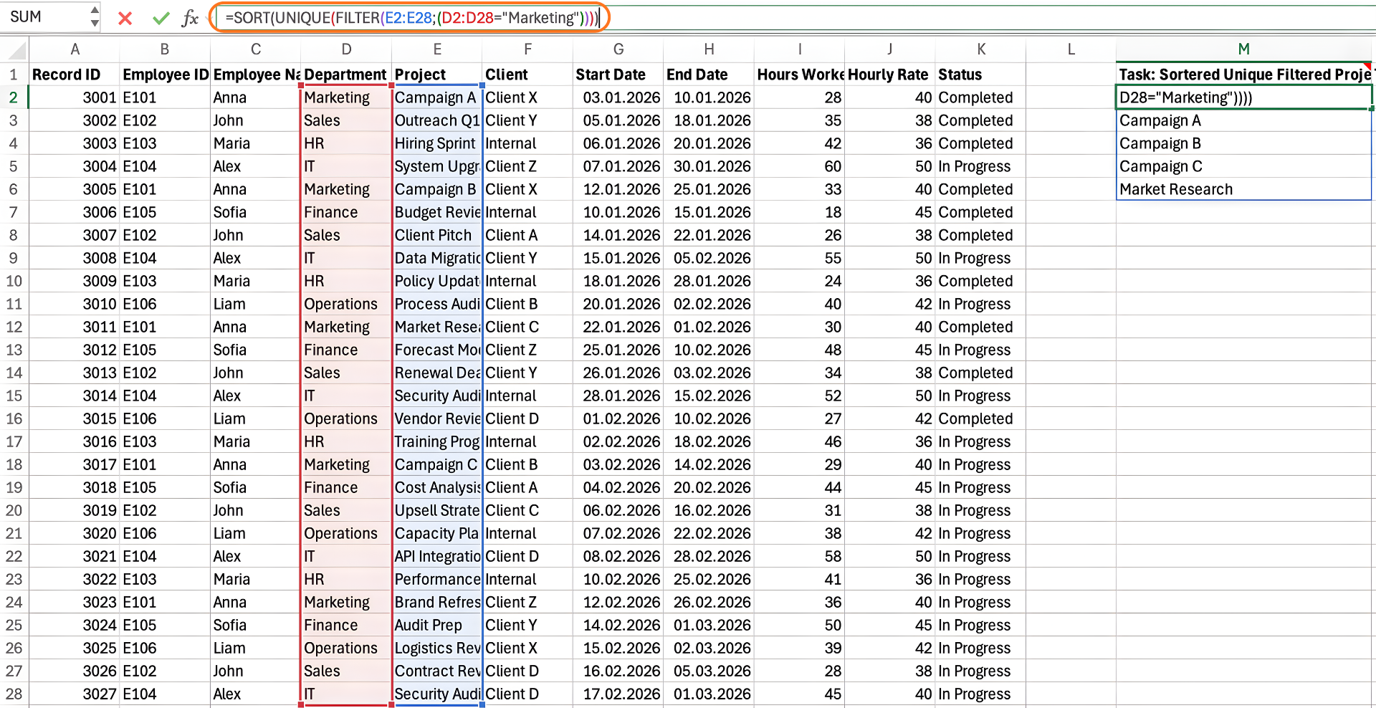
Task: Open the Insert Function fx dialog
Action: point(190,18)
